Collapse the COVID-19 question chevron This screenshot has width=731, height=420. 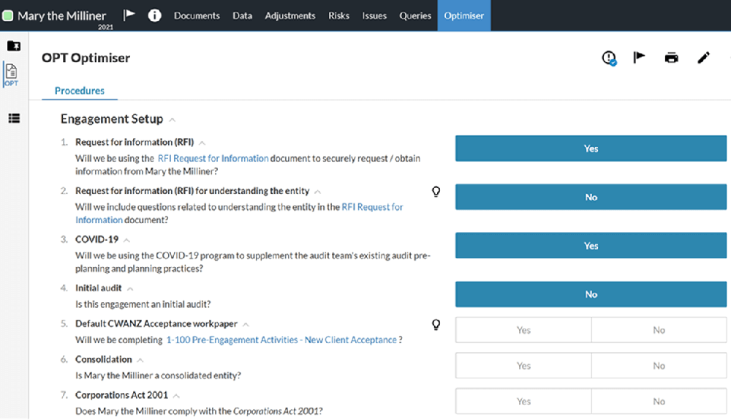click(x=126, y=240)
